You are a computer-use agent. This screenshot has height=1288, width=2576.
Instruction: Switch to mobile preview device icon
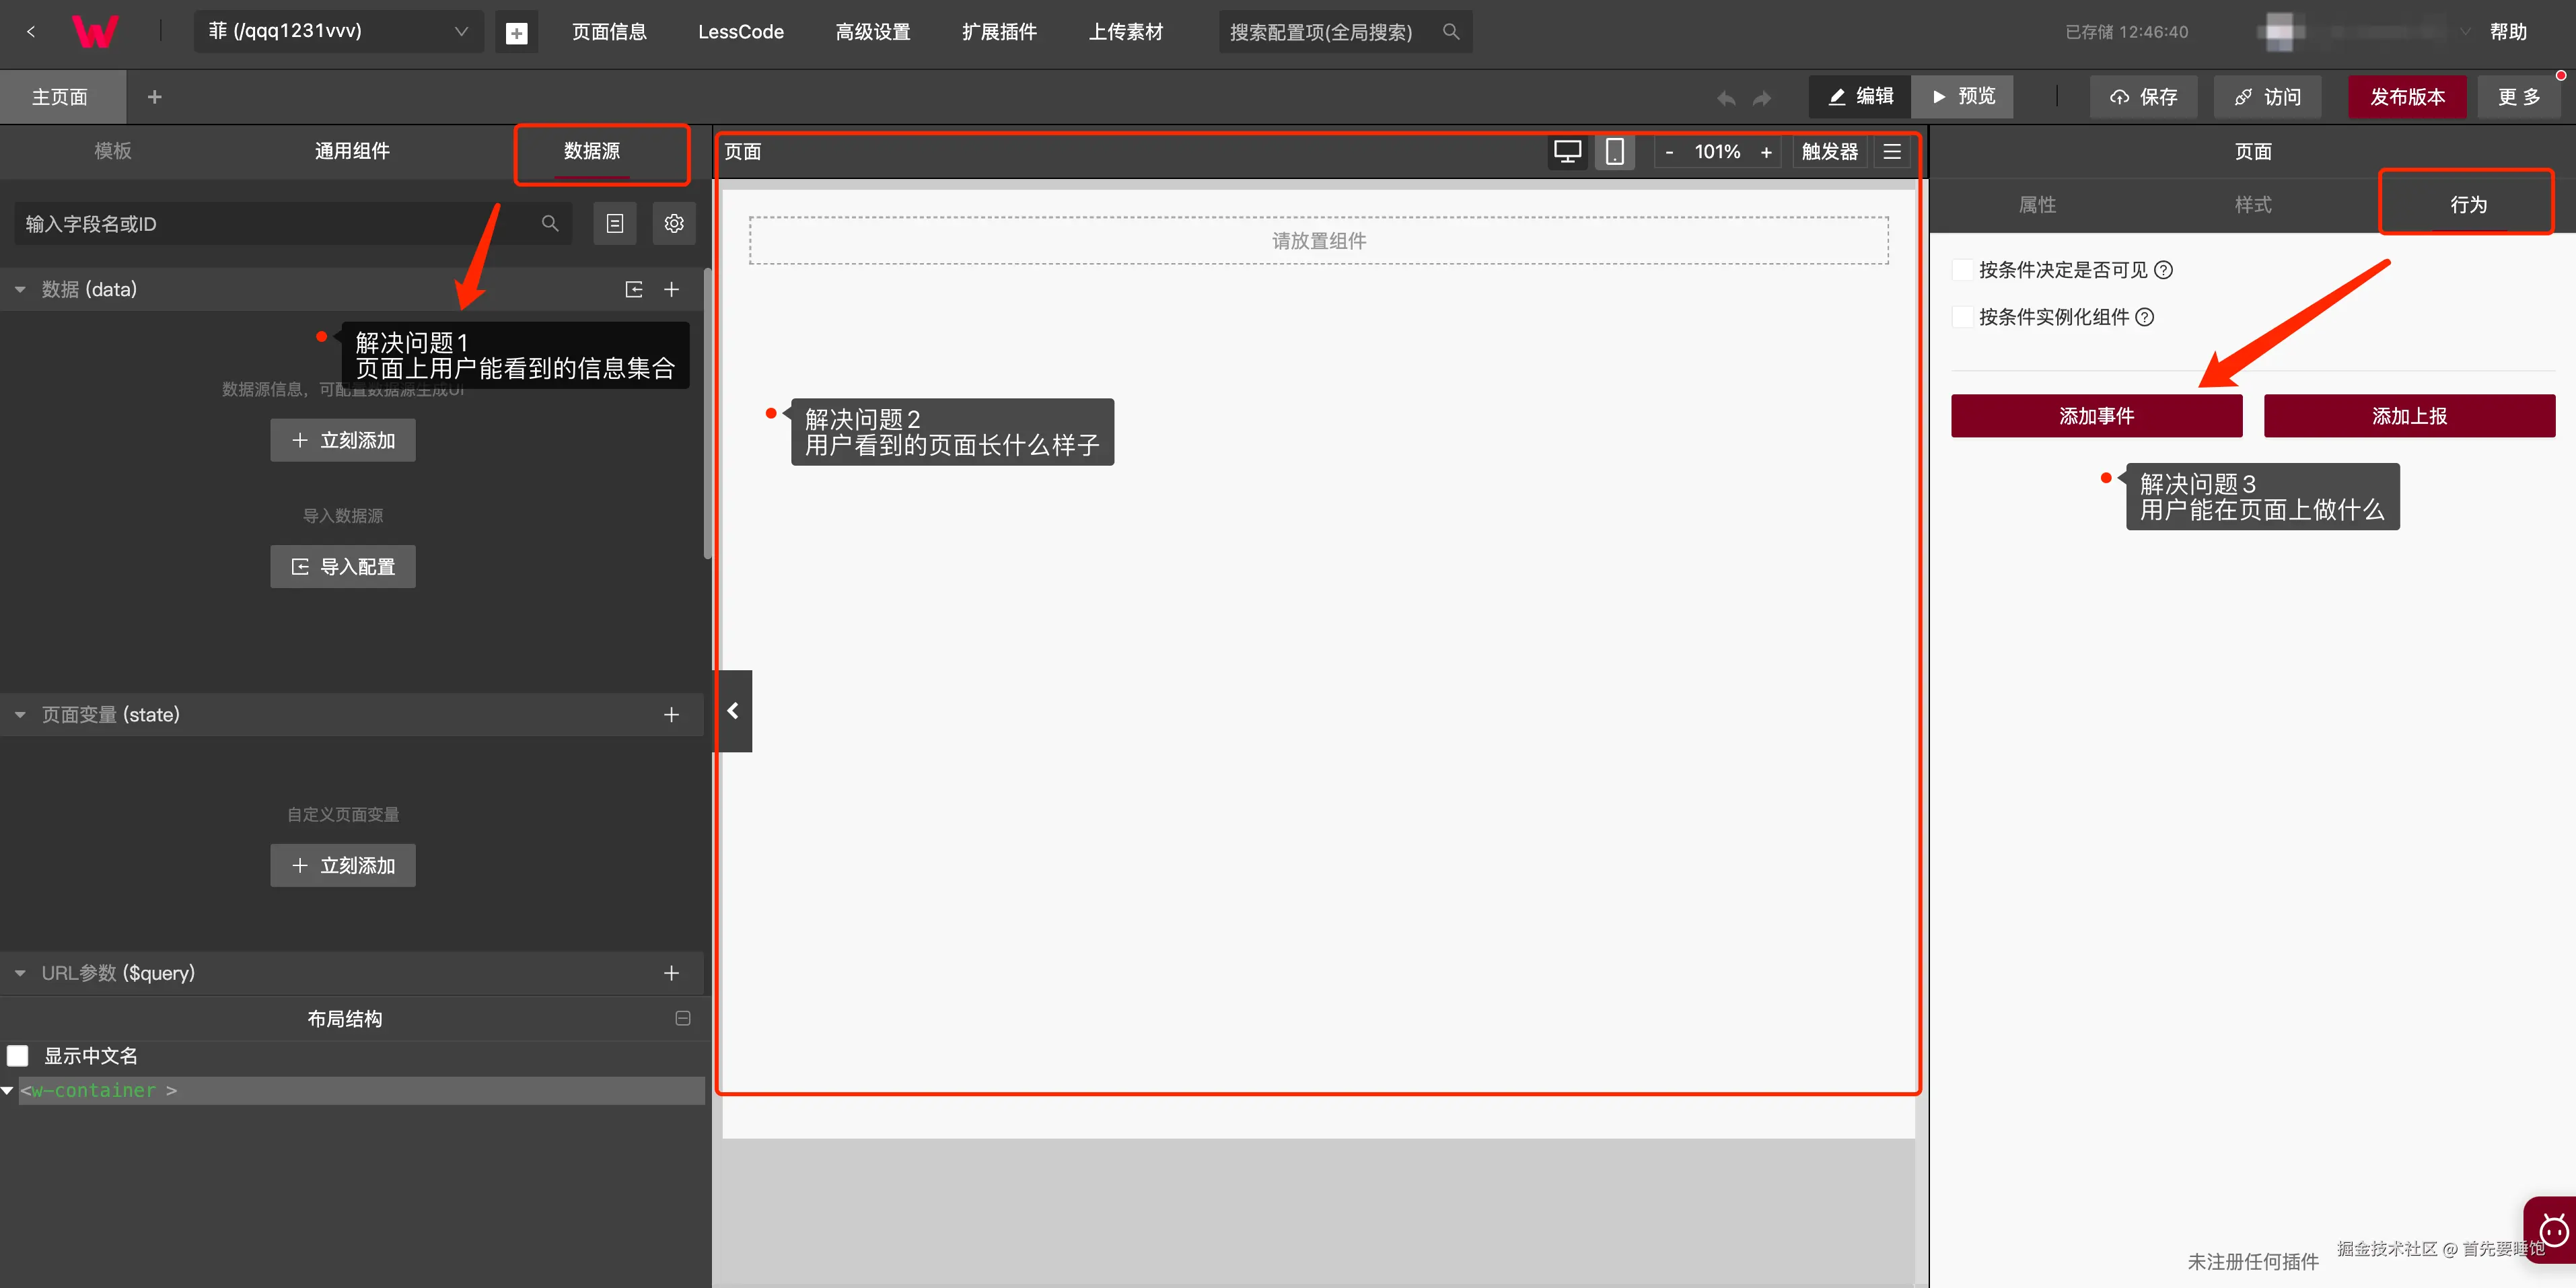(1614, 151)
